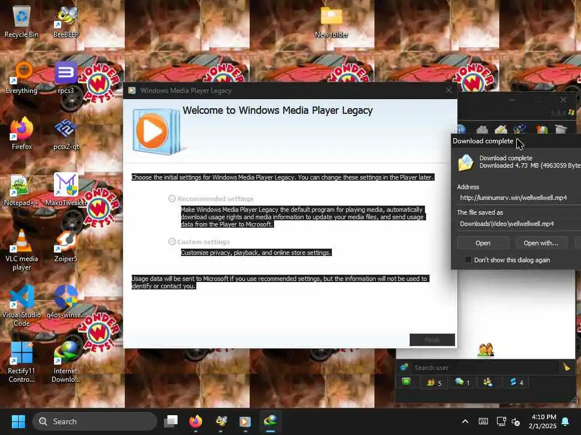Click Open in Download complete dialog

click(x=483, y=243)
